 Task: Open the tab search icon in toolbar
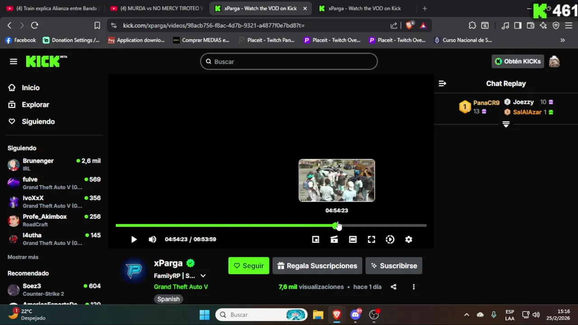click(x=485, y=26)
